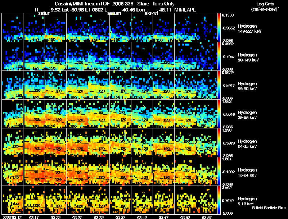Click the 'Ions Only' text in the title
Image resolution: width=288 pixels, height=219 pixels.
163,4
